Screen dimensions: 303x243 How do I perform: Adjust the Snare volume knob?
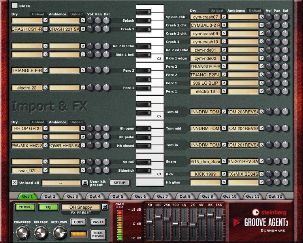pyautogui.click(x=269, y=161)
